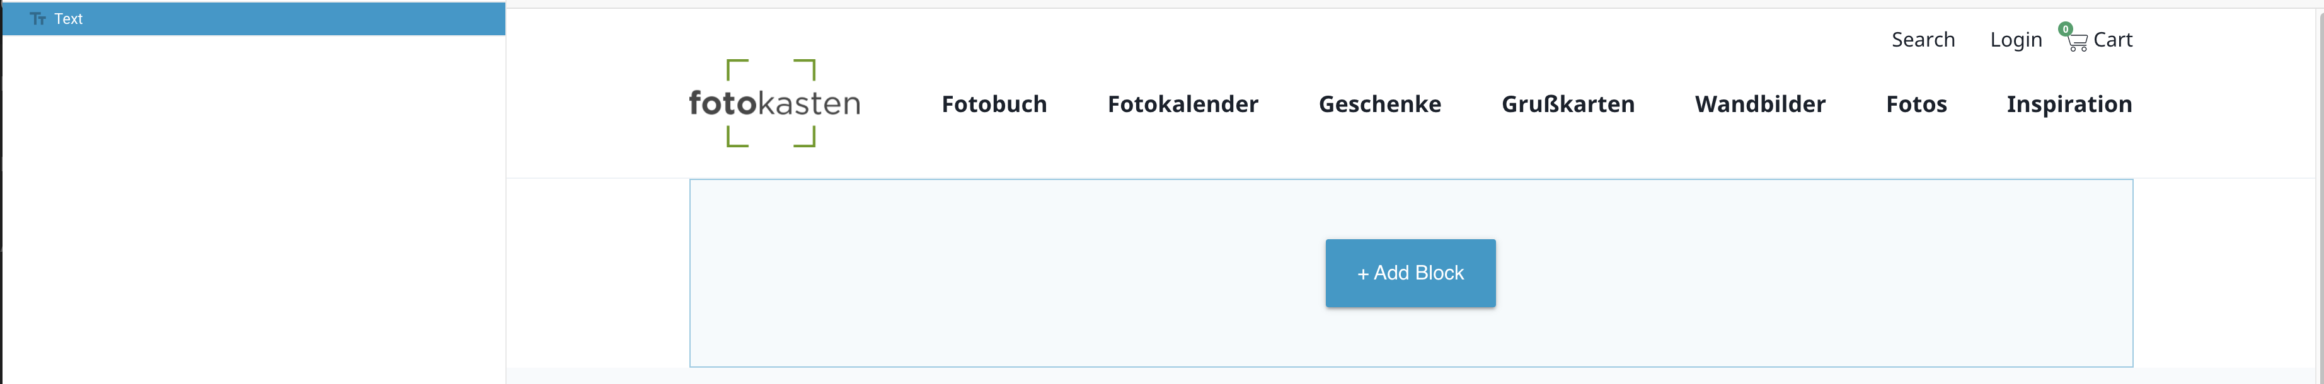
Task: Select Geschenke from the navigation
Action: tap(1379, 104)
